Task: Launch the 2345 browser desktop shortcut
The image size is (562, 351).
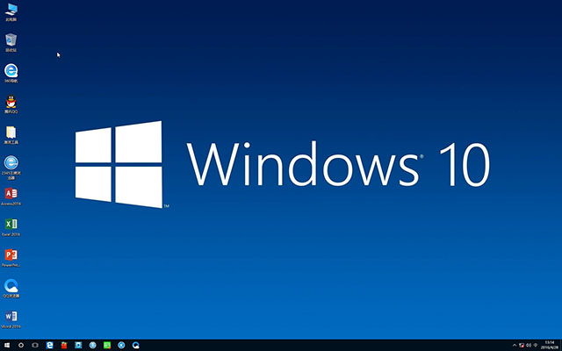Action: [x=11, y=163]
